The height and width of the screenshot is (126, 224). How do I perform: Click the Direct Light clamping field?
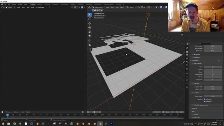pos(213,87)
